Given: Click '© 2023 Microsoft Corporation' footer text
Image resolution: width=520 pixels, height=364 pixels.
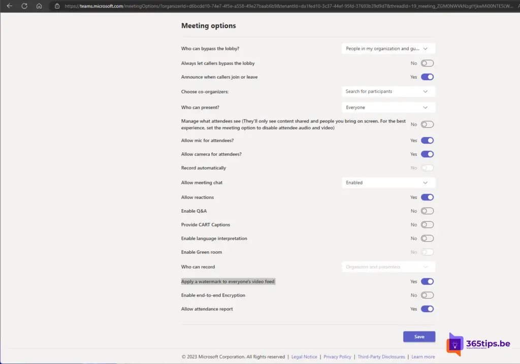Looking at the screenshot, I should pos(233,357).
